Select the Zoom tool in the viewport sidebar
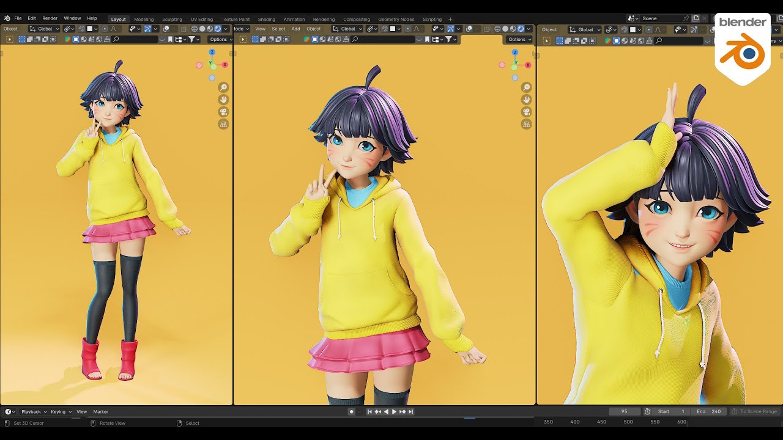 click(223, 87)
